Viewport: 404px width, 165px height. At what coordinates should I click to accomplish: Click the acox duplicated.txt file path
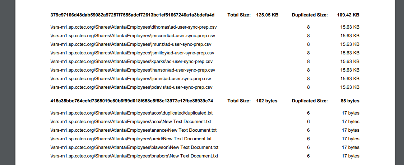(x=132, y=113)
